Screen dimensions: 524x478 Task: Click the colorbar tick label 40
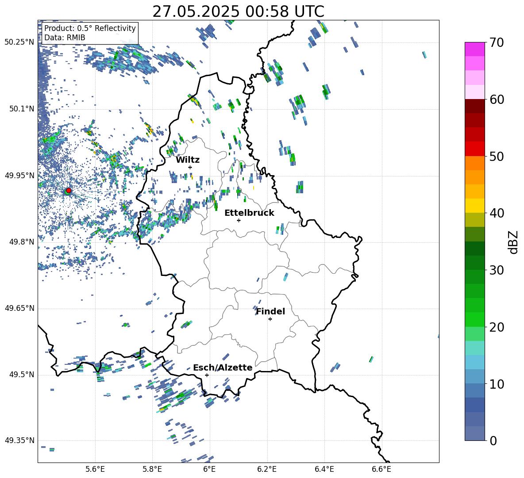coord(496,213)
